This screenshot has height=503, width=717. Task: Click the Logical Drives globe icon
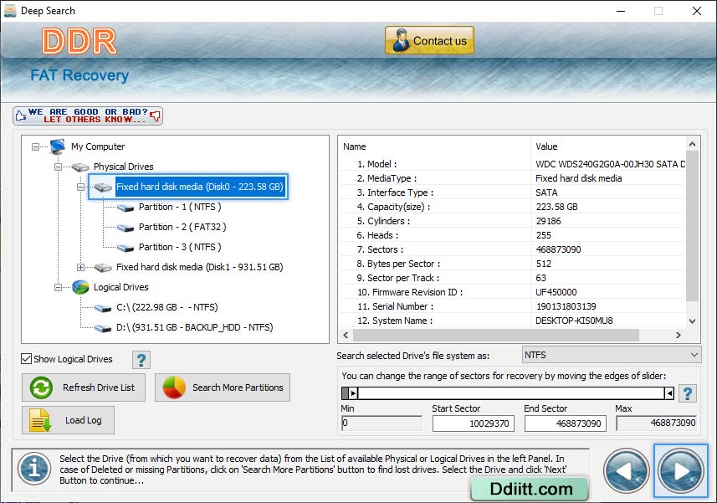80,287
